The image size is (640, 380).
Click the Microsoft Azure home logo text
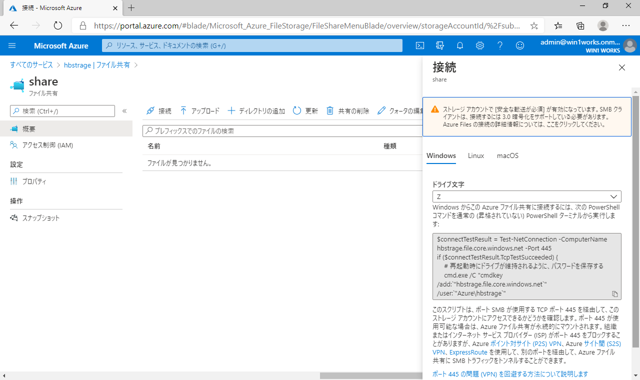click(61, 45)
